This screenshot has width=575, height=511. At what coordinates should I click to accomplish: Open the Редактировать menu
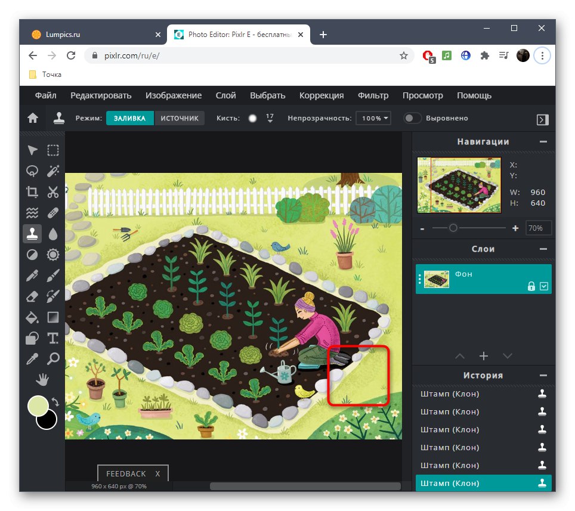pyautogui.click(x=101, y=95)
